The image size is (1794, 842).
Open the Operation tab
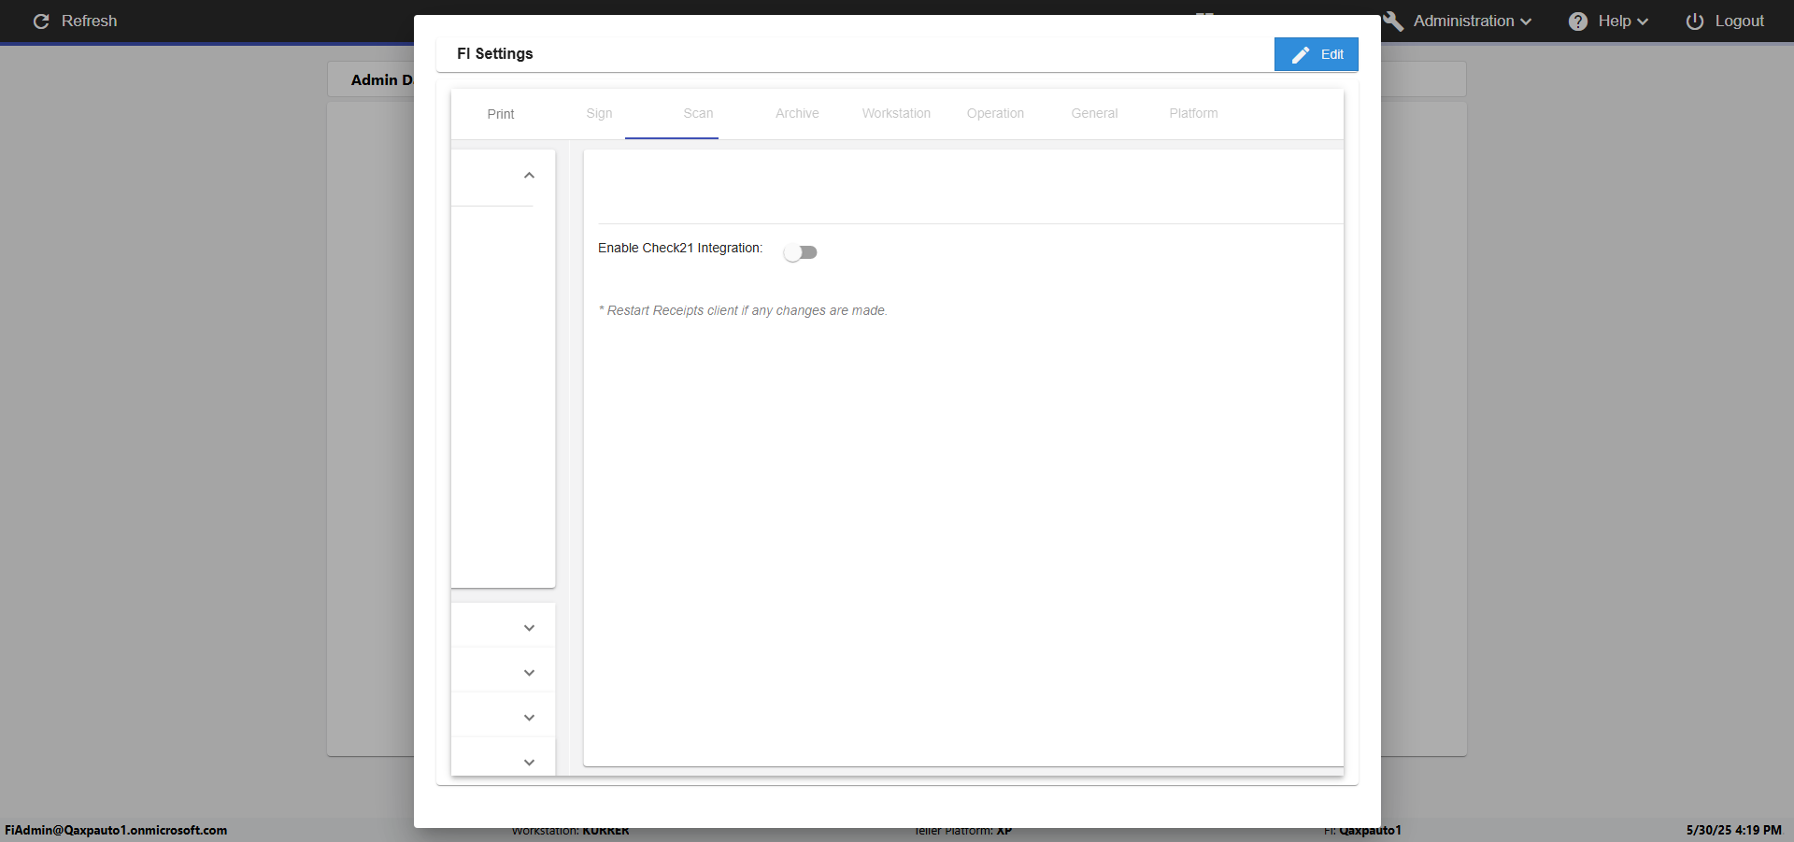[995, 114]
